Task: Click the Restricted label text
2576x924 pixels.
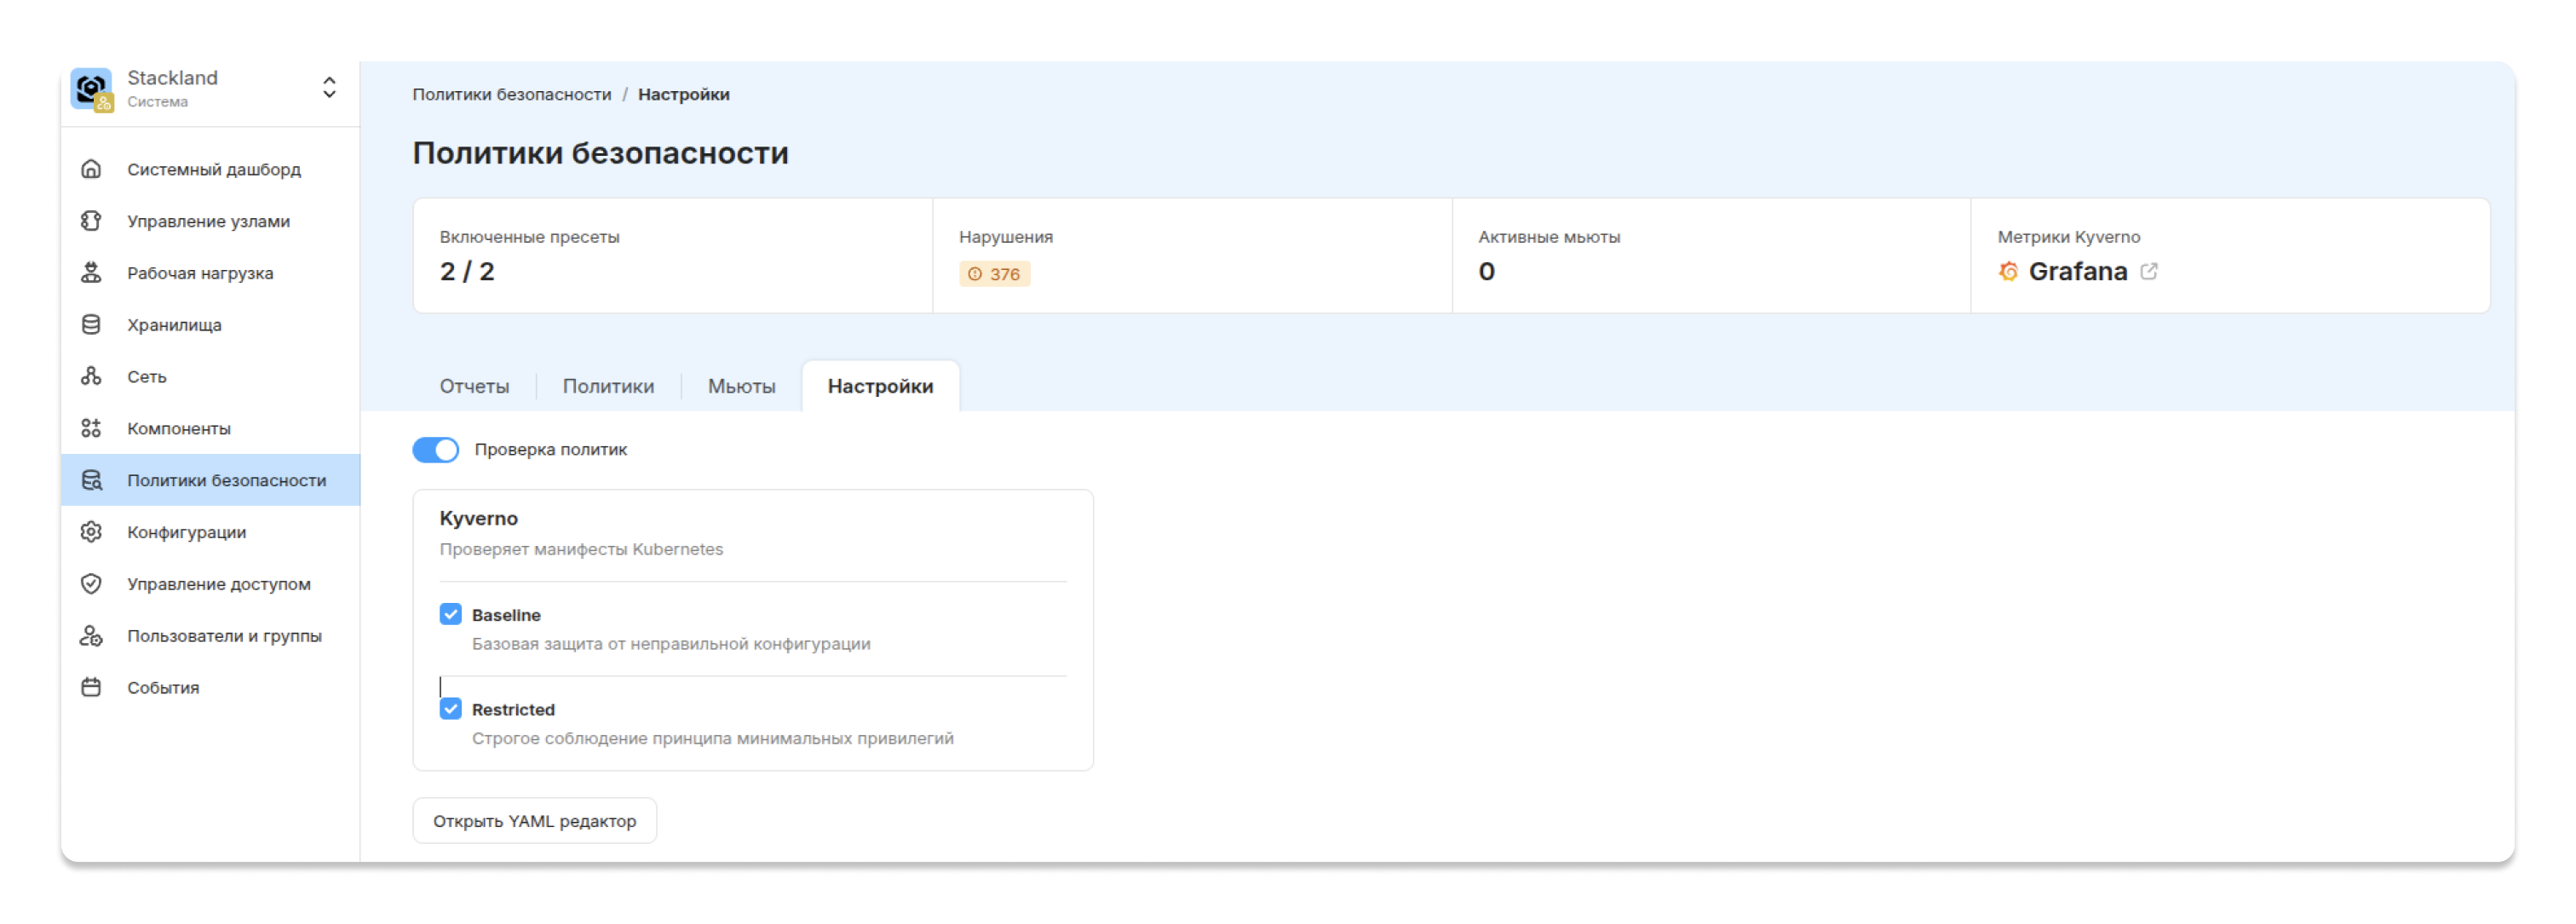Action: [x=513, y=711]
